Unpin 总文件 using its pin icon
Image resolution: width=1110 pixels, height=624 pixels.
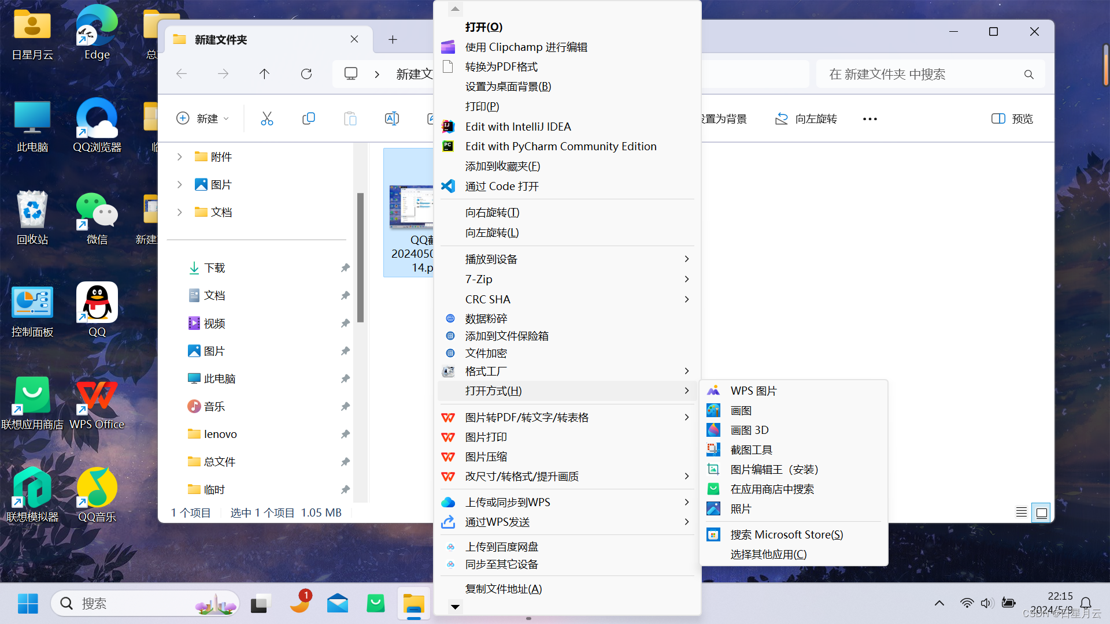(345, 462)
